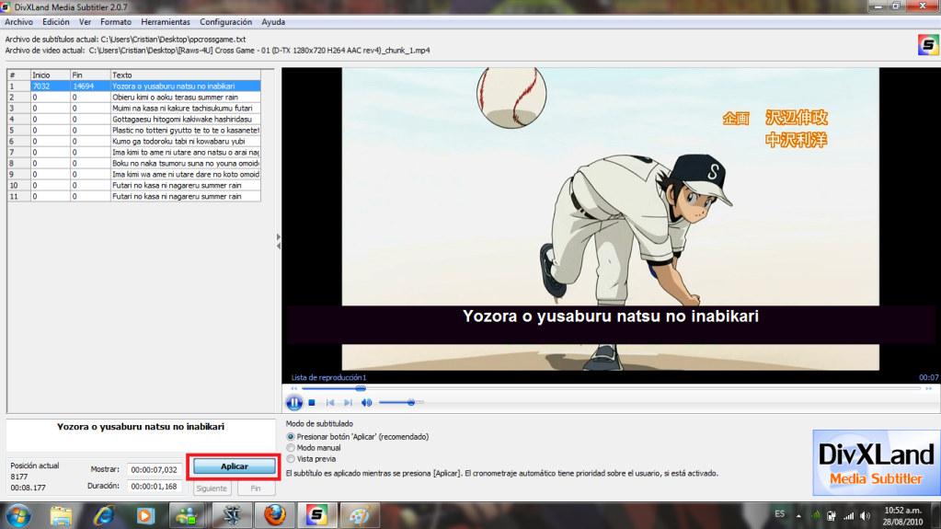Image resolution: width=941 pixels, height=529 pixels.
Task: Click the Aplicar button
Action: 234,466
